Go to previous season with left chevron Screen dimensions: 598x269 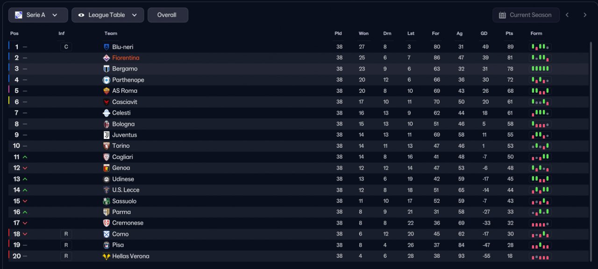[x=567, y=15]
